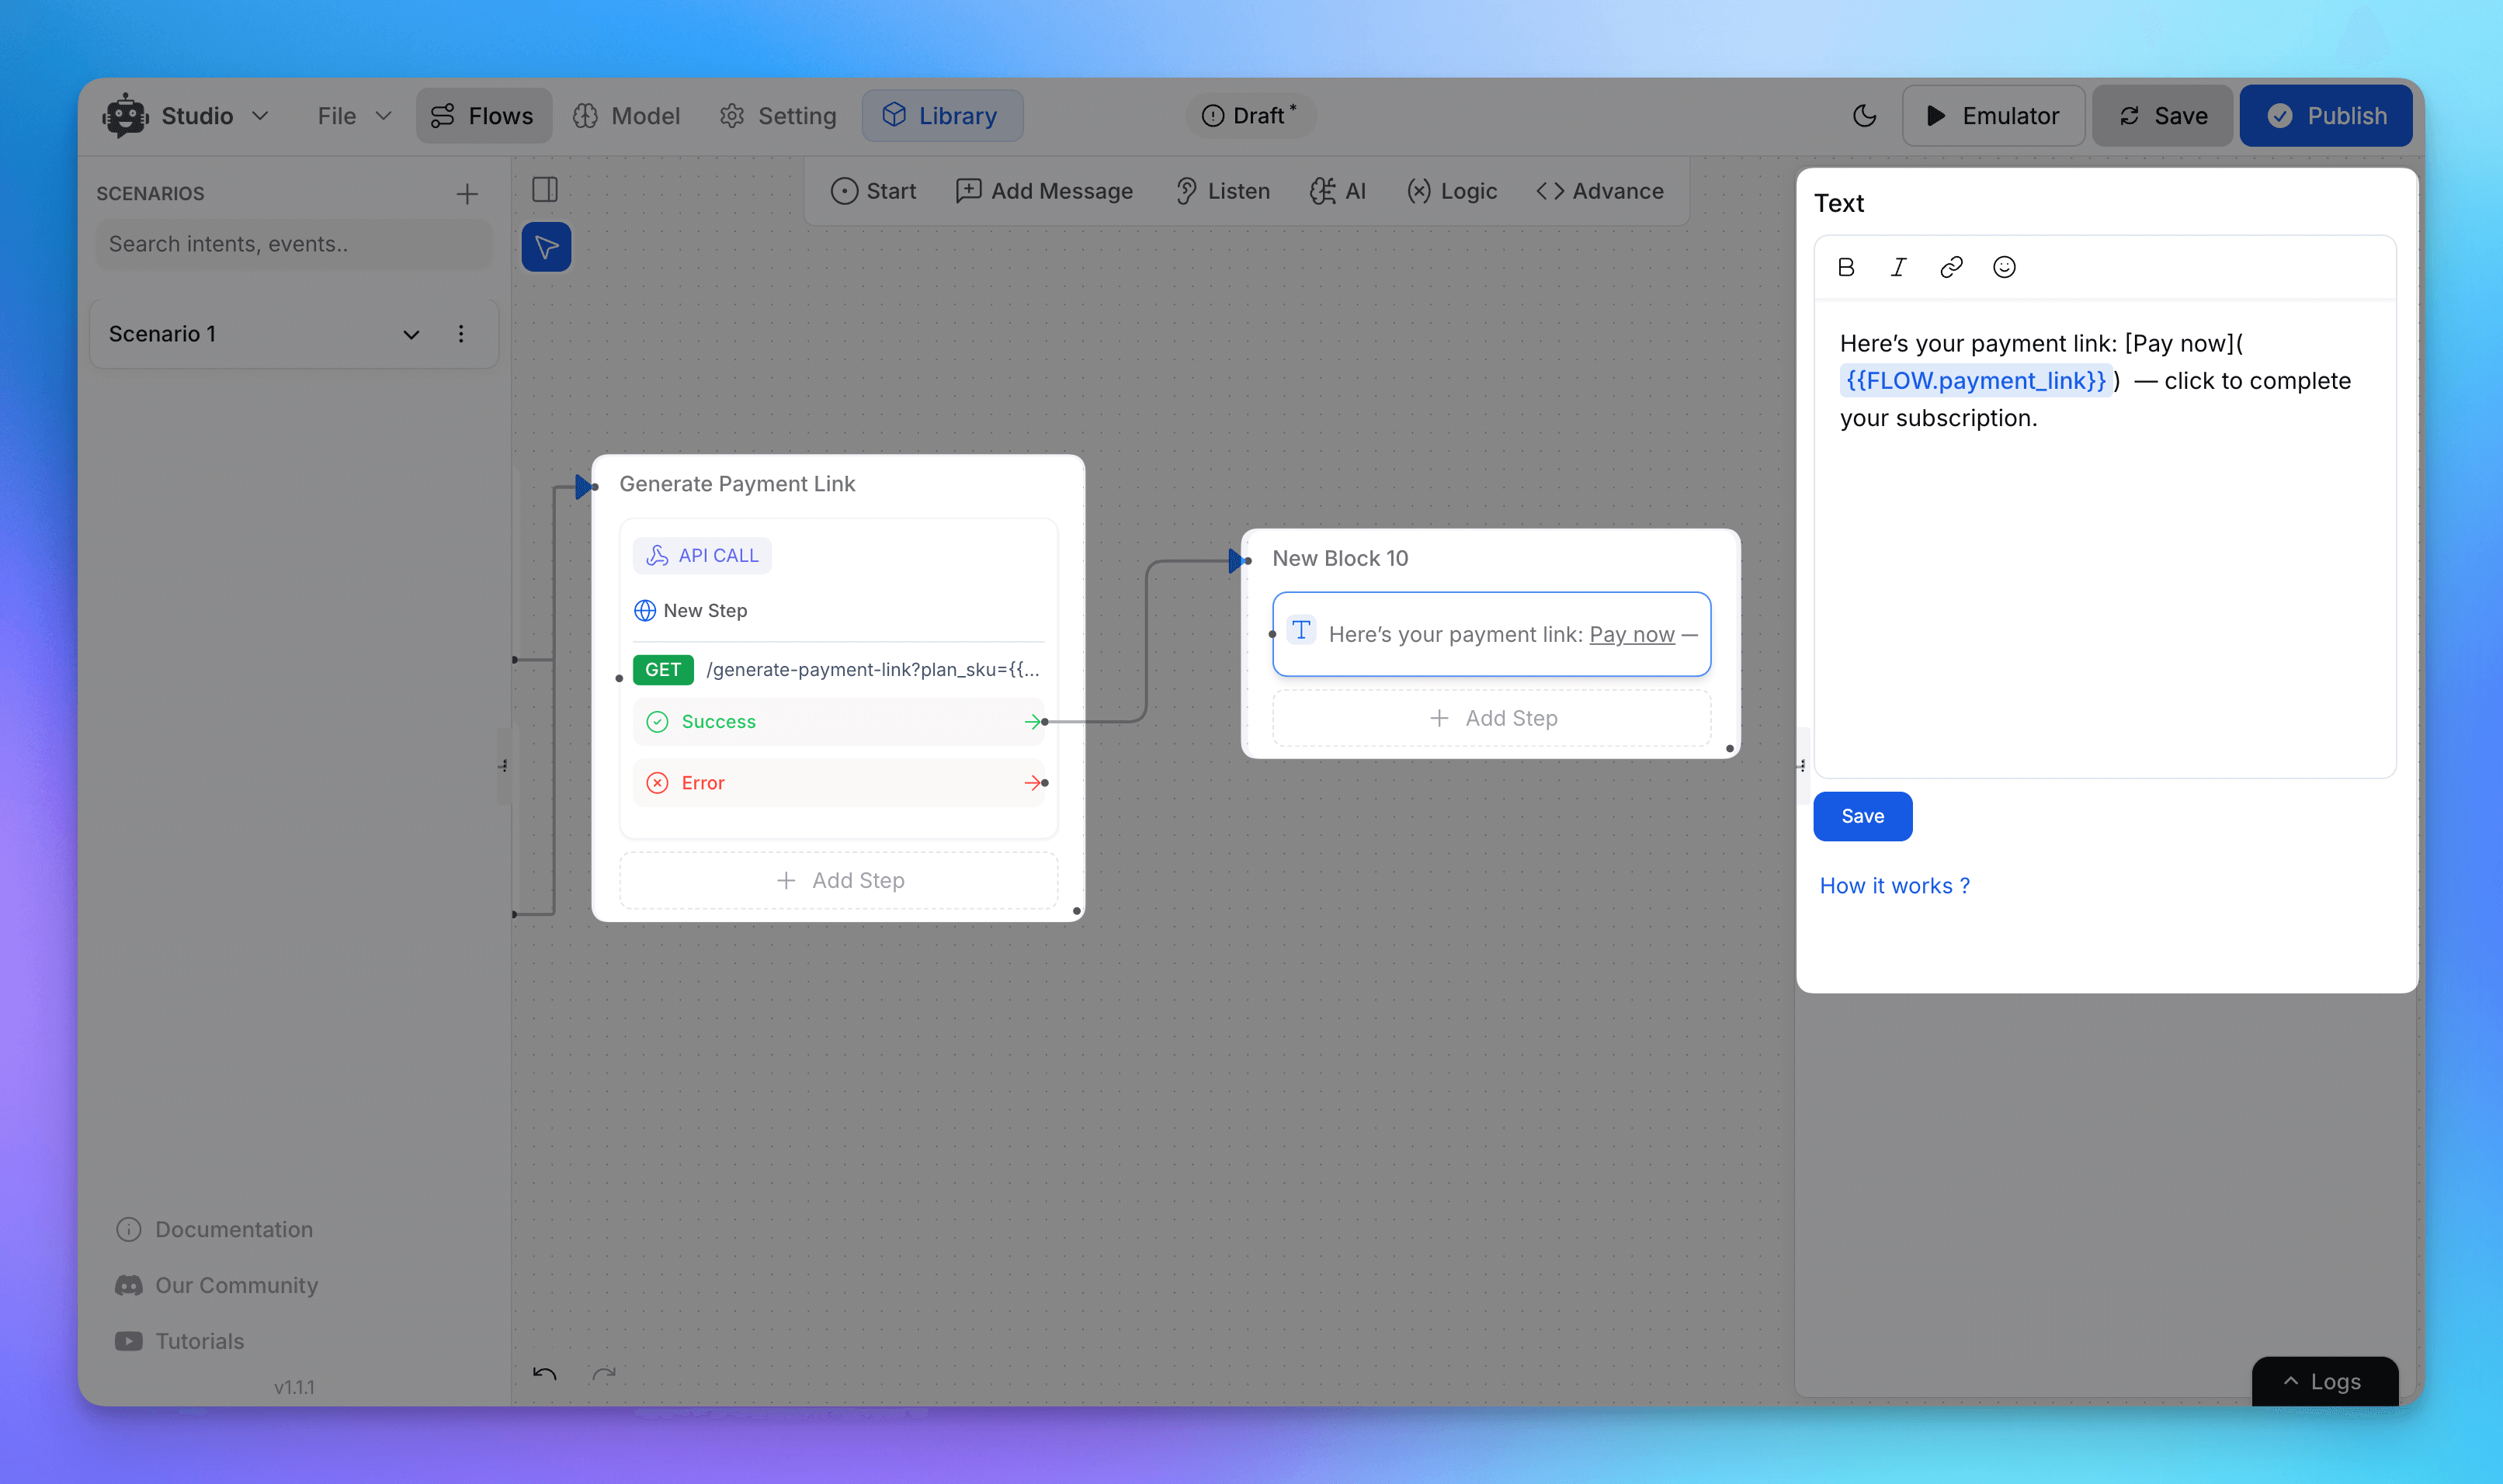Click the Success output arrow connector
Image resolution: width=2503 pixels, height=1484 pixels.
[1035, 721]
